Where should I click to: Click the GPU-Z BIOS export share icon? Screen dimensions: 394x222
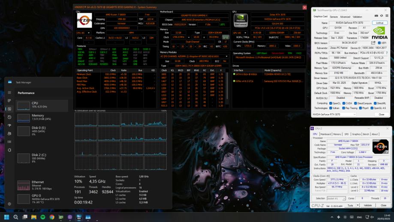point(373,43)
